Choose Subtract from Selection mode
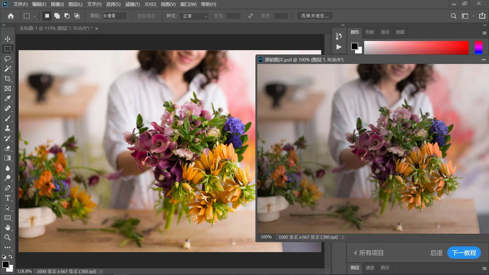Screen dimensions: 489x275 pos(67,16)
